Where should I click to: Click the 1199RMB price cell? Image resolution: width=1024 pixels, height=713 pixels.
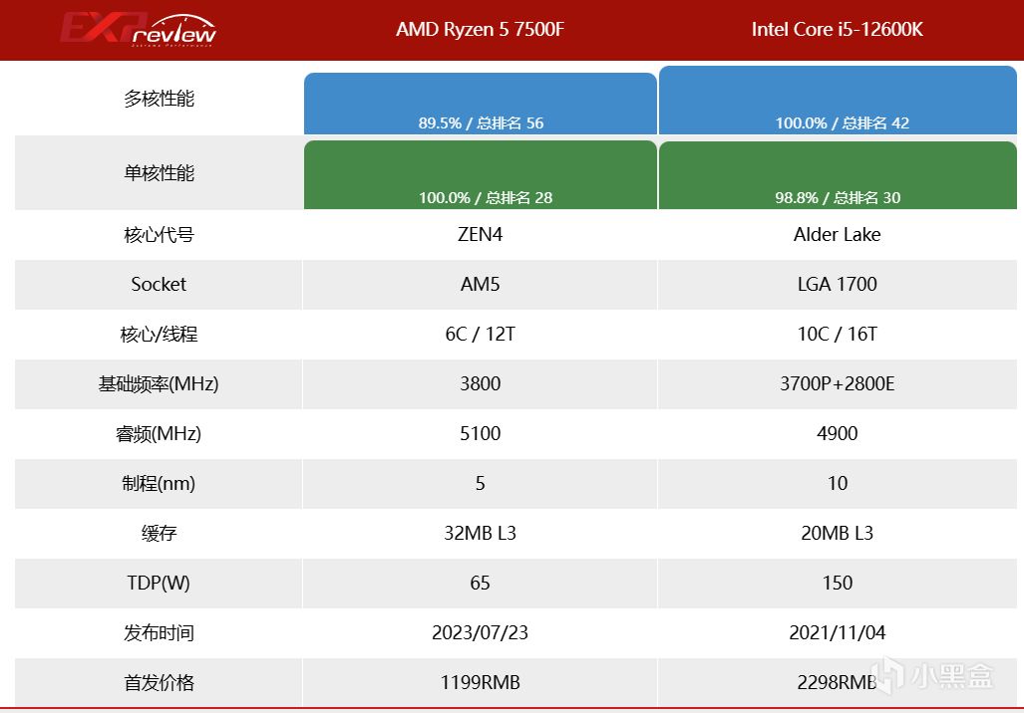pos(480,682)
